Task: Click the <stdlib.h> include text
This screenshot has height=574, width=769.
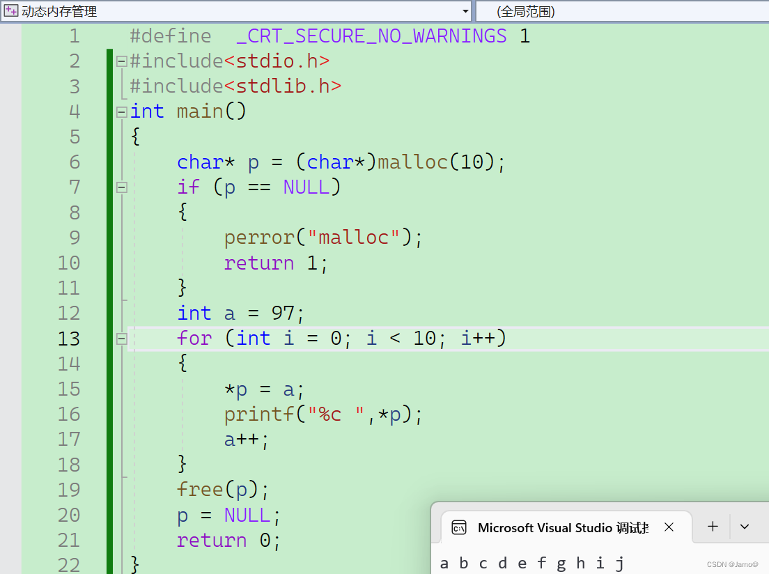Action: click(x=283, y=86)
